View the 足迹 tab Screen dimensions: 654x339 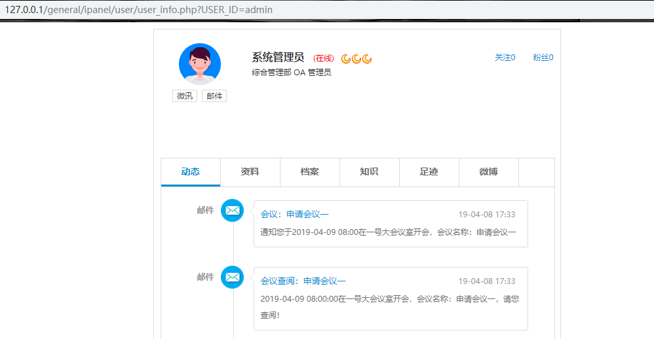pos(429,172)
